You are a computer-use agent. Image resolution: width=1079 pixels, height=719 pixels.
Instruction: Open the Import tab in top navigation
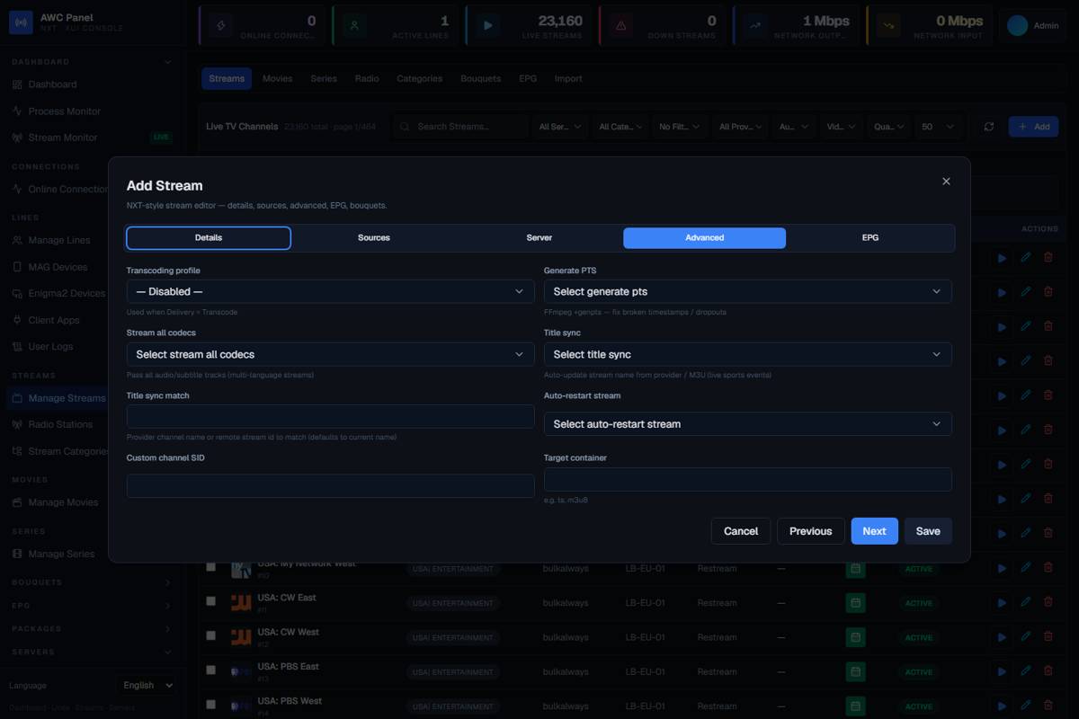coord(568,78)
